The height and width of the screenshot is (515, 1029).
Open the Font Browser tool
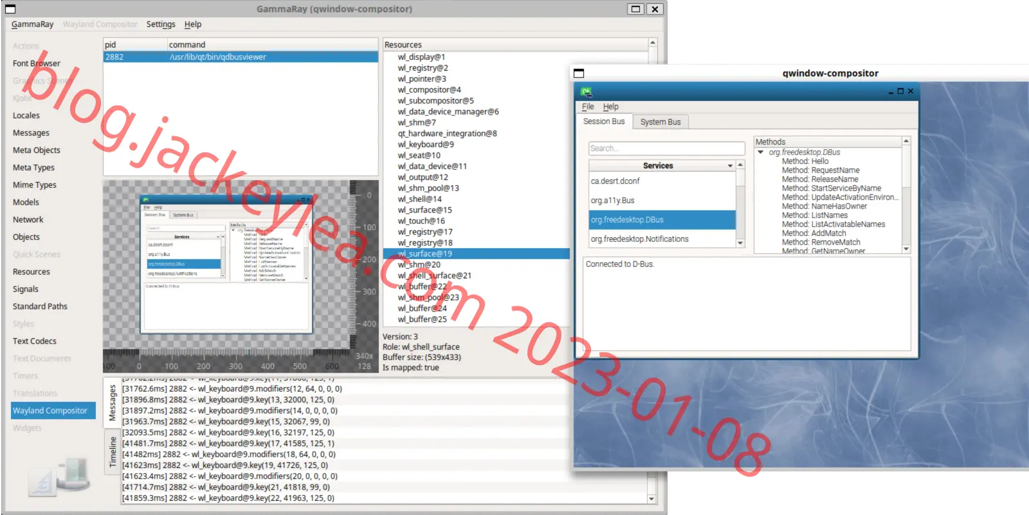click(x=37, y=63)
